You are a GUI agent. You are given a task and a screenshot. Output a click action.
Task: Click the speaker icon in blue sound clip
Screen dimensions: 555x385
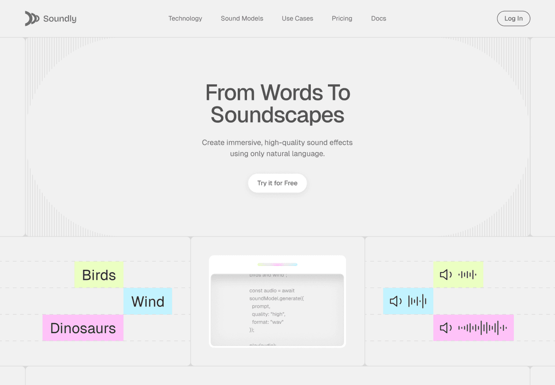[396, 302]
